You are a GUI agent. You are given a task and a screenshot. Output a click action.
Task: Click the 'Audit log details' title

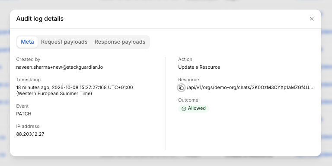pos(40,19)
